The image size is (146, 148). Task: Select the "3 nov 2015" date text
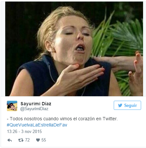click(x=32, y=132)
